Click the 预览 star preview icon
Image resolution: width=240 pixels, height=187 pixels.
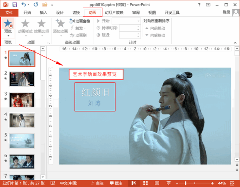click(8, 23)
